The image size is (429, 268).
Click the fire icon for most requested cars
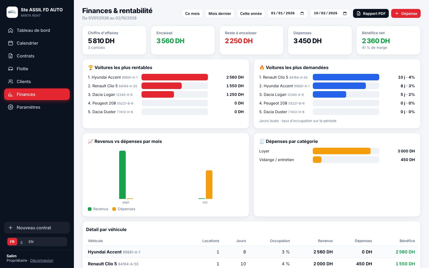click(262, 68)
